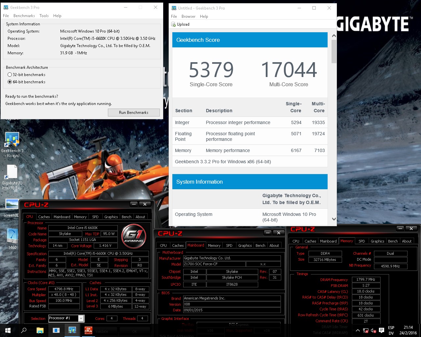Click the Z170X-SOC Force-CF model field
The height and width of the screenshot is (337, 421).
(214, 264)
